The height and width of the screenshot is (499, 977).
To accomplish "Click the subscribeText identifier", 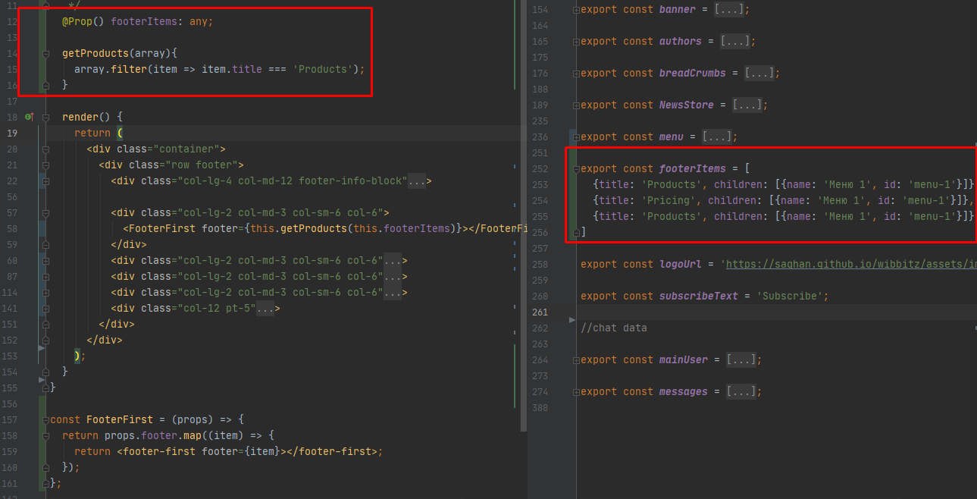I will coord(699,297).
